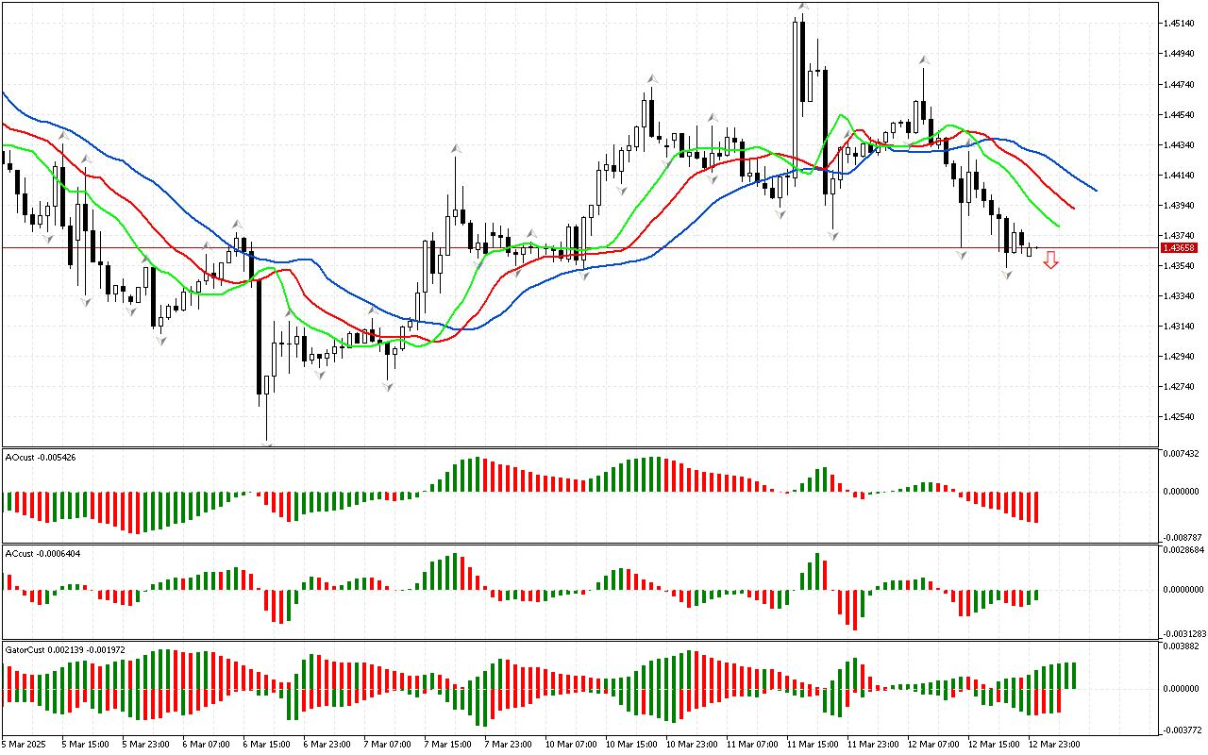Click the 1.45140 price scale label

[x=1181, y=24]
